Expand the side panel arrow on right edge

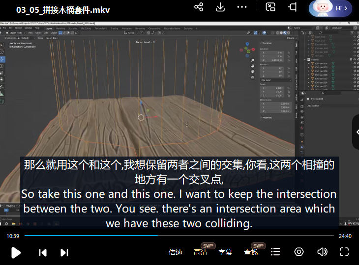point(356,132)
